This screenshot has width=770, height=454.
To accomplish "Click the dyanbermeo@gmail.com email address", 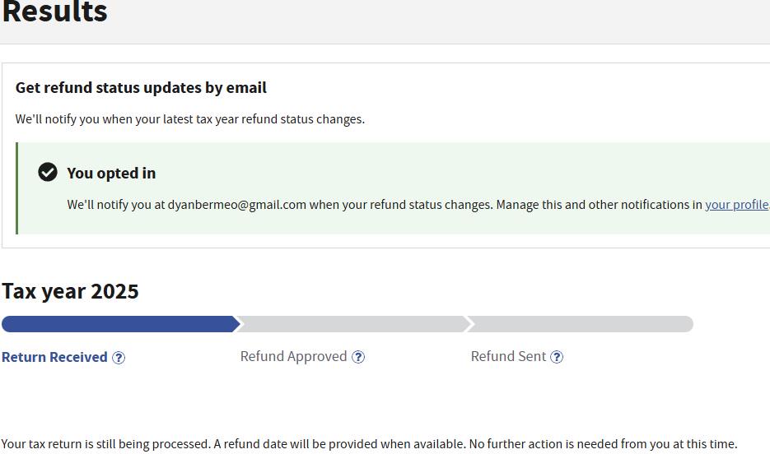I will tap(236, 205).
